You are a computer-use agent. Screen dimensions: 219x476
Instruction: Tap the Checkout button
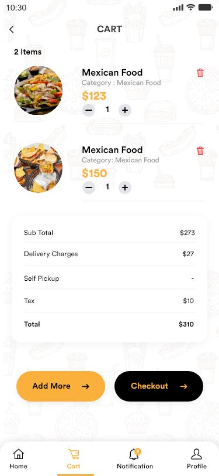coord(159,386)
